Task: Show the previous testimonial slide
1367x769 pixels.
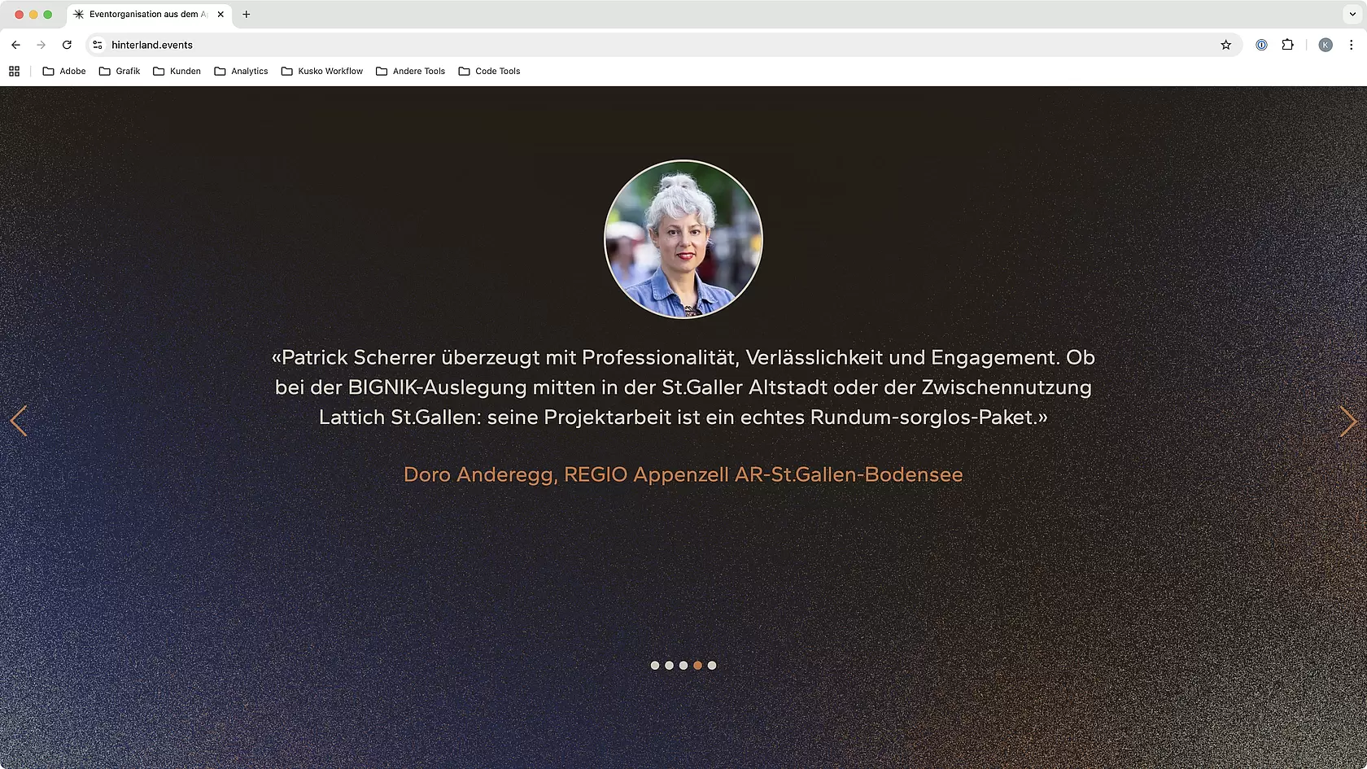Action: (x=19, y=422)
